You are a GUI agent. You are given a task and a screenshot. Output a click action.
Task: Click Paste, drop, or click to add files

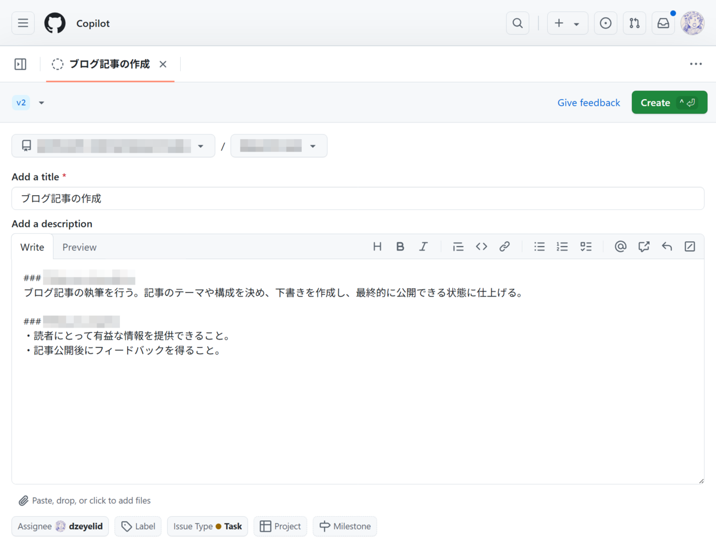click(x=85, y=501)
